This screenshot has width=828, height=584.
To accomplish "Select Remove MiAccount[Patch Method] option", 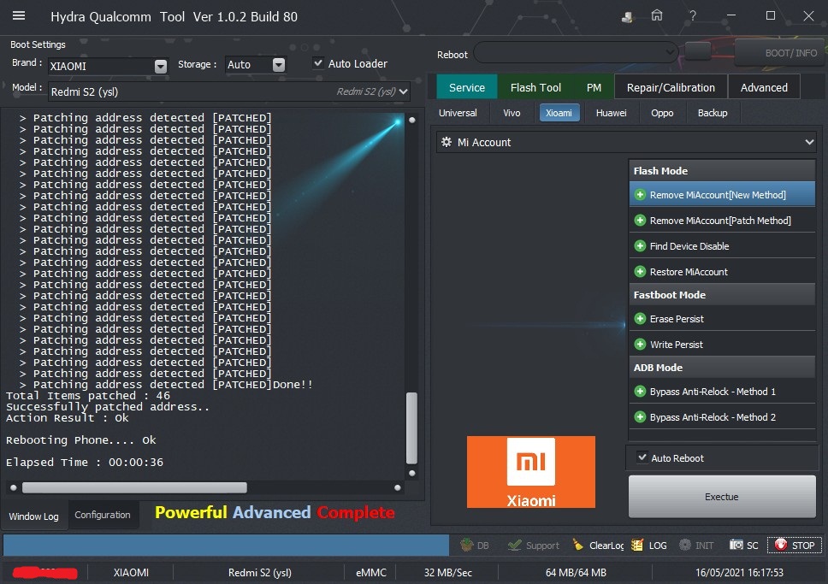I will point(722,221).
